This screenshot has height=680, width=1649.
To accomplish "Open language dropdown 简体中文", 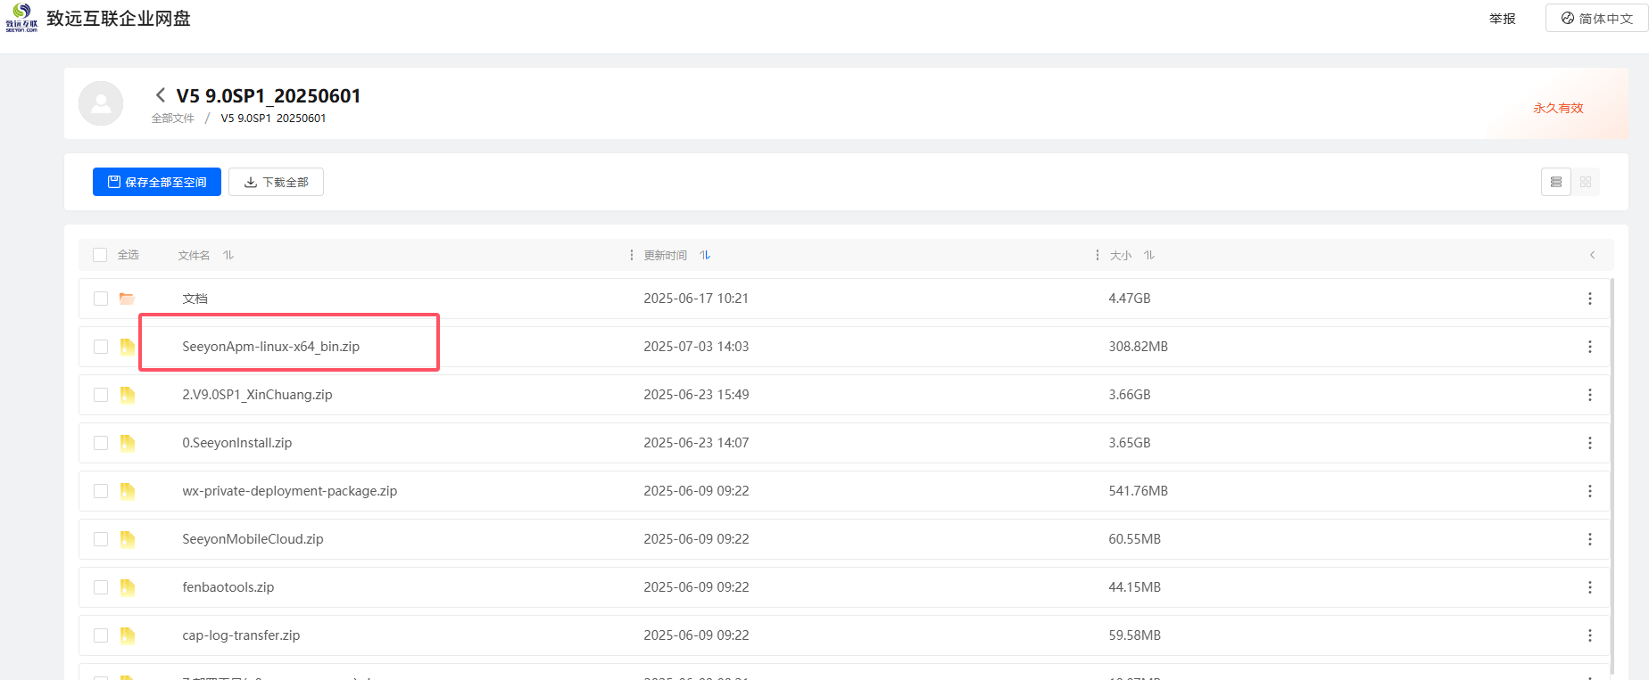I will pos(1596,19).
